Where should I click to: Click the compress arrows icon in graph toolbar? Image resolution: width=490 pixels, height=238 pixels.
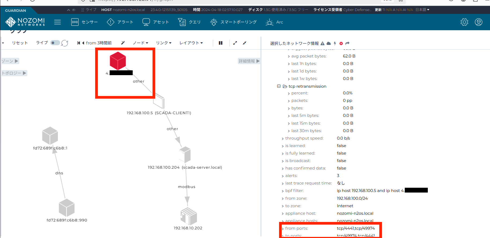(244, 43)
